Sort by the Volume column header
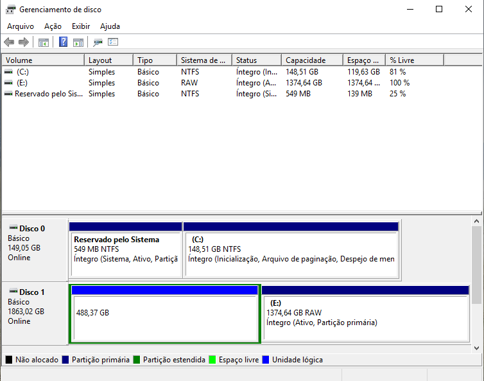 (43, 60)
